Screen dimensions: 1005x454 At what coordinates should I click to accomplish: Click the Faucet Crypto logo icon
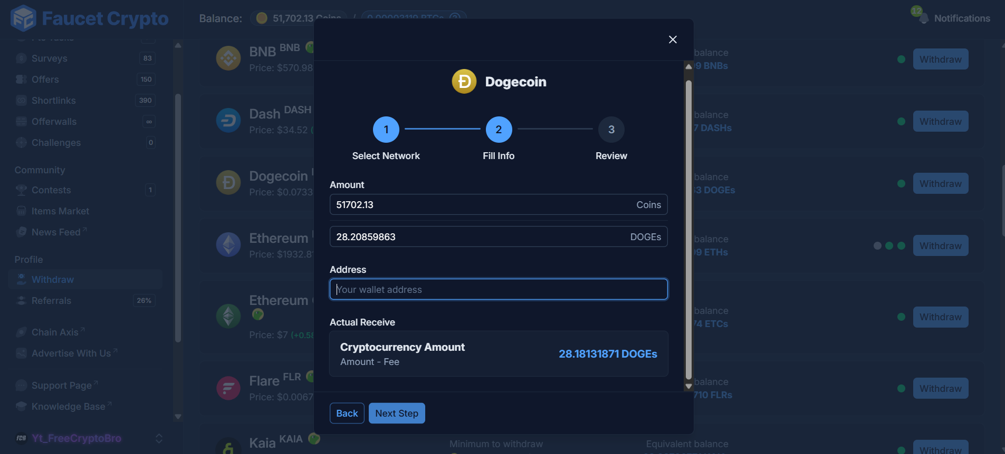coord(23,18)
